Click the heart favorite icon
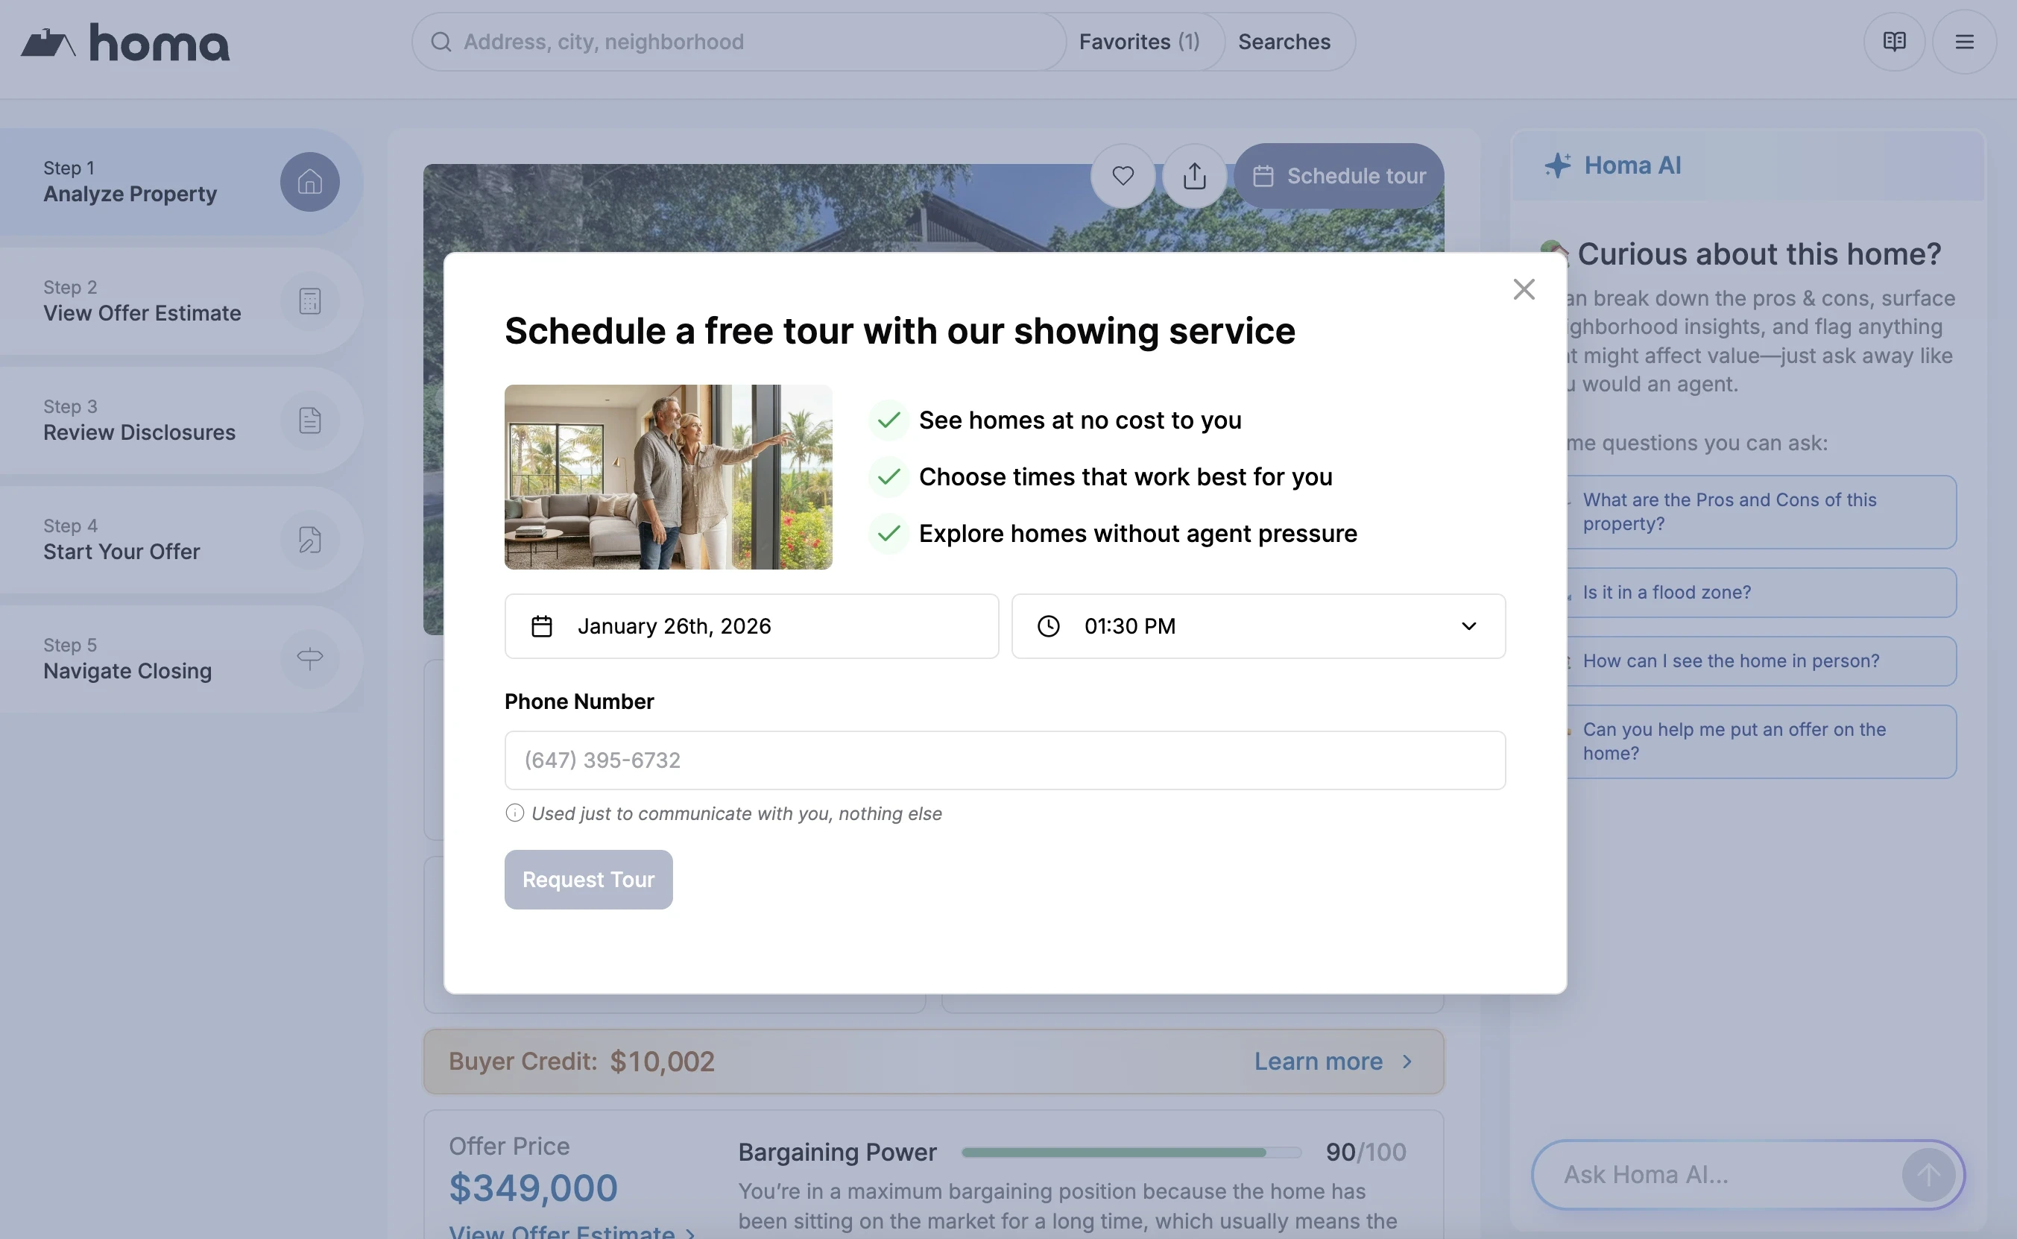2017x1239 pixels. click(x=1123, y=176)
